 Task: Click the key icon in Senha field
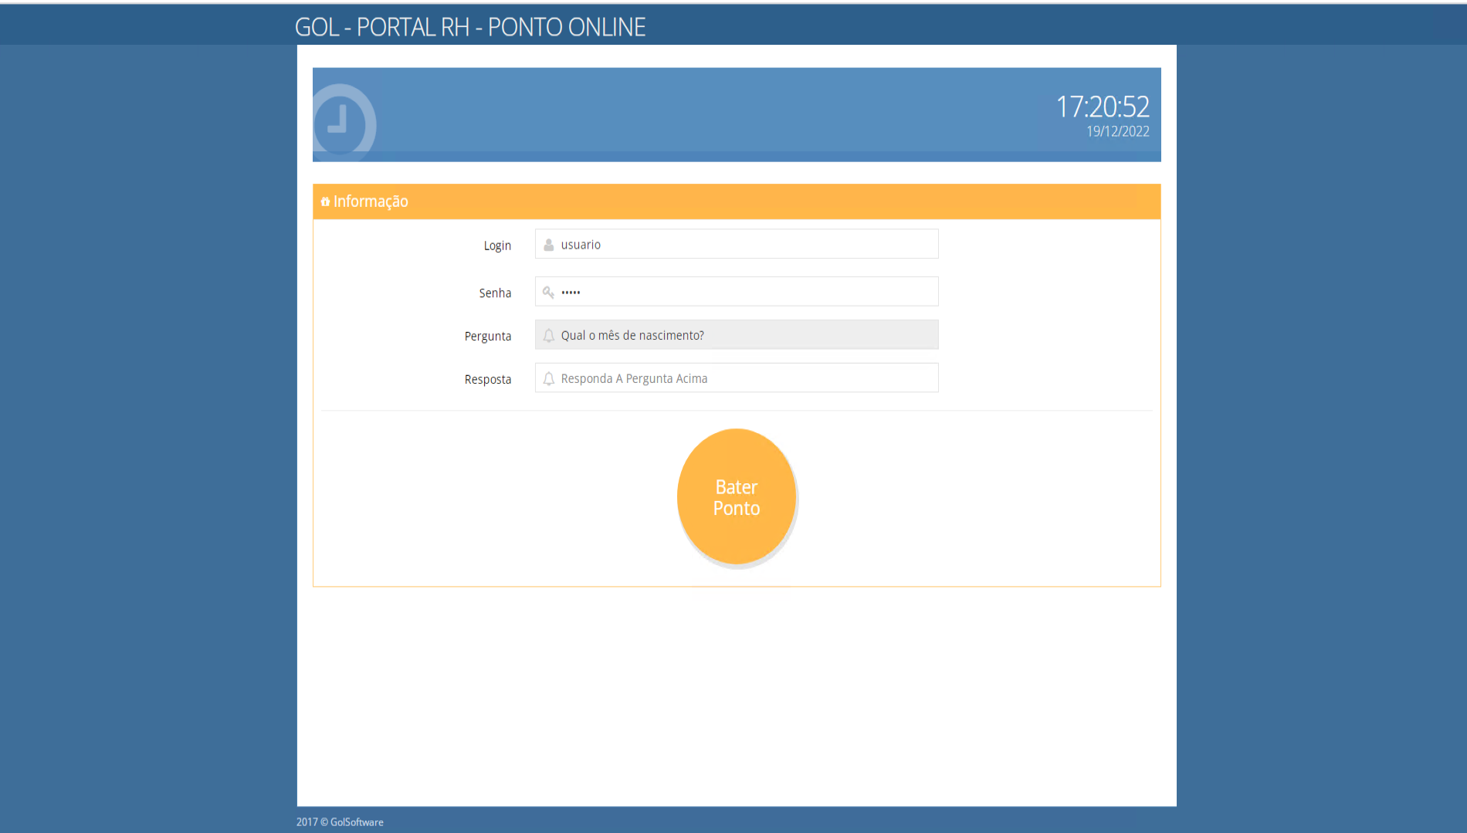(548, 292)
